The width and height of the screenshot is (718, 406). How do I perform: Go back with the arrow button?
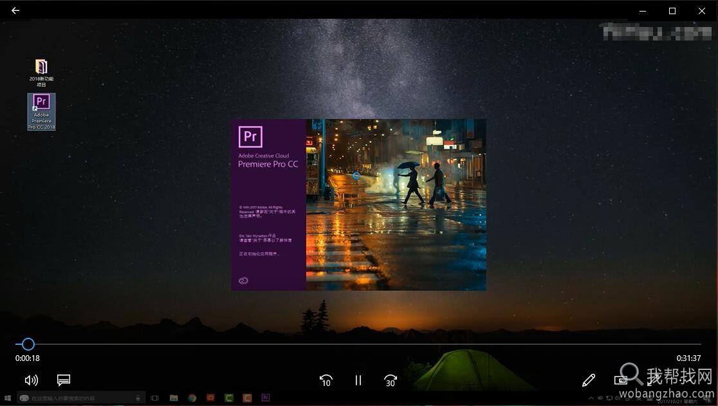point(15,10)
